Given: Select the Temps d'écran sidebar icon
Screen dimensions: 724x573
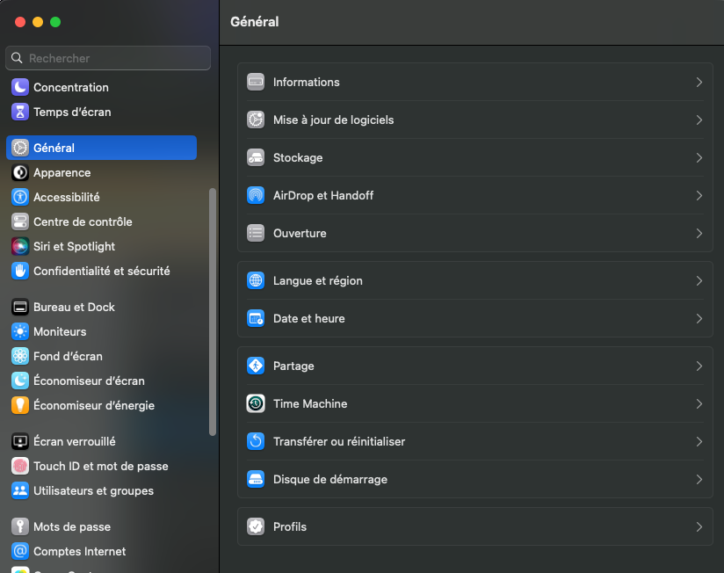Looking at the screenshot, I should [x=21, y=112].
